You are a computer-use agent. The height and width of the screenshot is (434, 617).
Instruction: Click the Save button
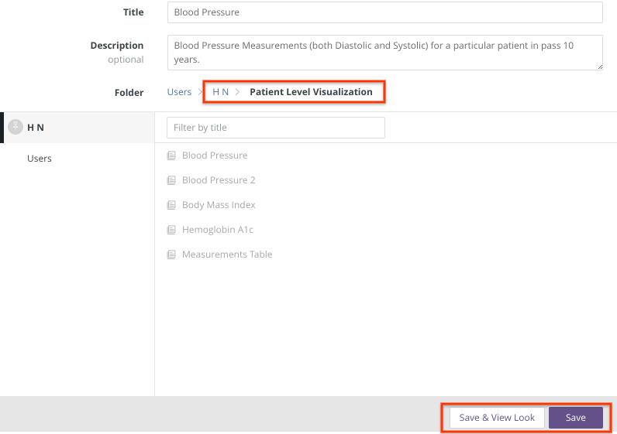click(575, 418)
